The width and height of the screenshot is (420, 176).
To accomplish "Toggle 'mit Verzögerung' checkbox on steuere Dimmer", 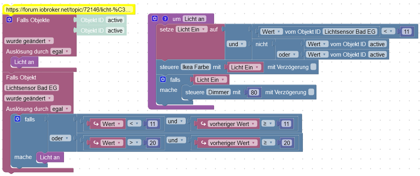I will point(311,92).
